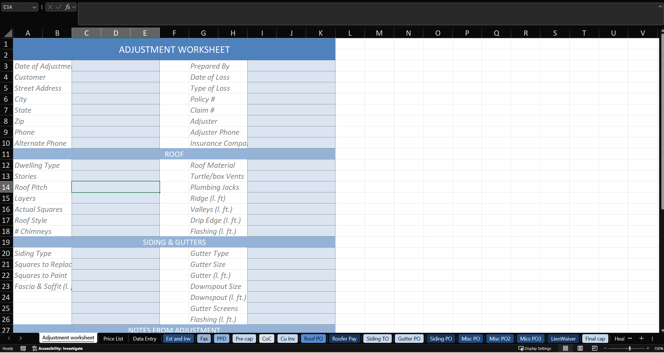The height and width of the screenshot is (353, 664).
Task: Open the Name Box dropdown
Action: (x=34, y=7)
